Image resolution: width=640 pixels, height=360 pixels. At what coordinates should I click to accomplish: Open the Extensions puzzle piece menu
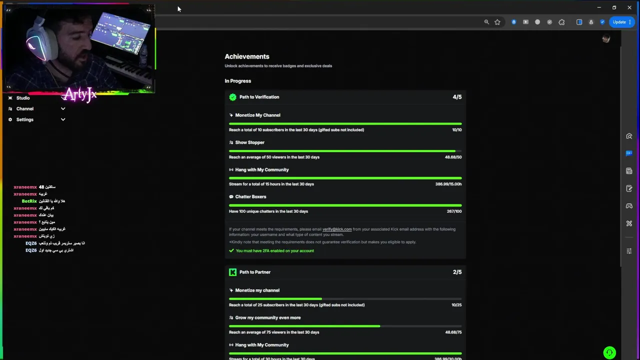tap(561, 22)
